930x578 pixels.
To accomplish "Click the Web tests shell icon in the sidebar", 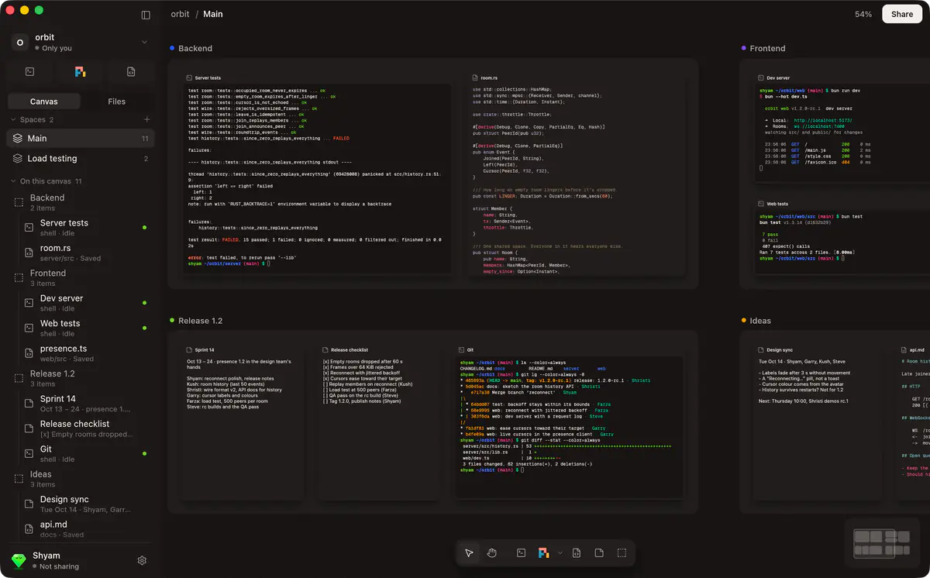I will click(29, 328).
